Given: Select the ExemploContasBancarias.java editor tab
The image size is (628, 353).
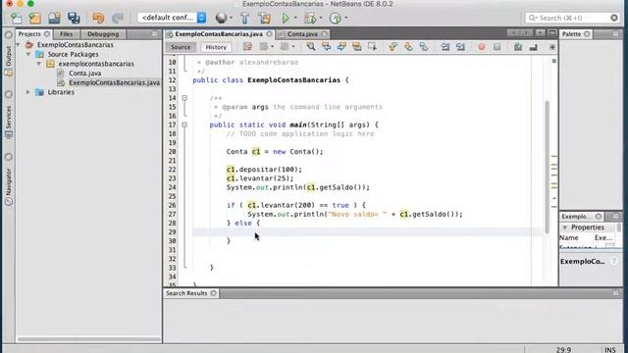Looking at the screenshot, I should click(x=219, y=34).
